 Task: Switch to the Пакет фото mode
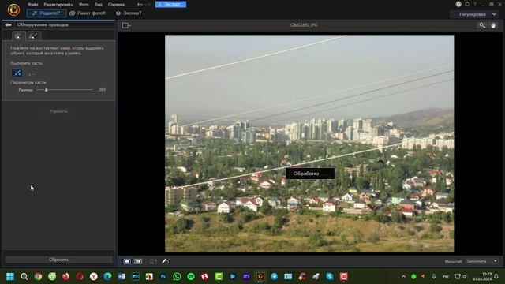tap(88, 13)
